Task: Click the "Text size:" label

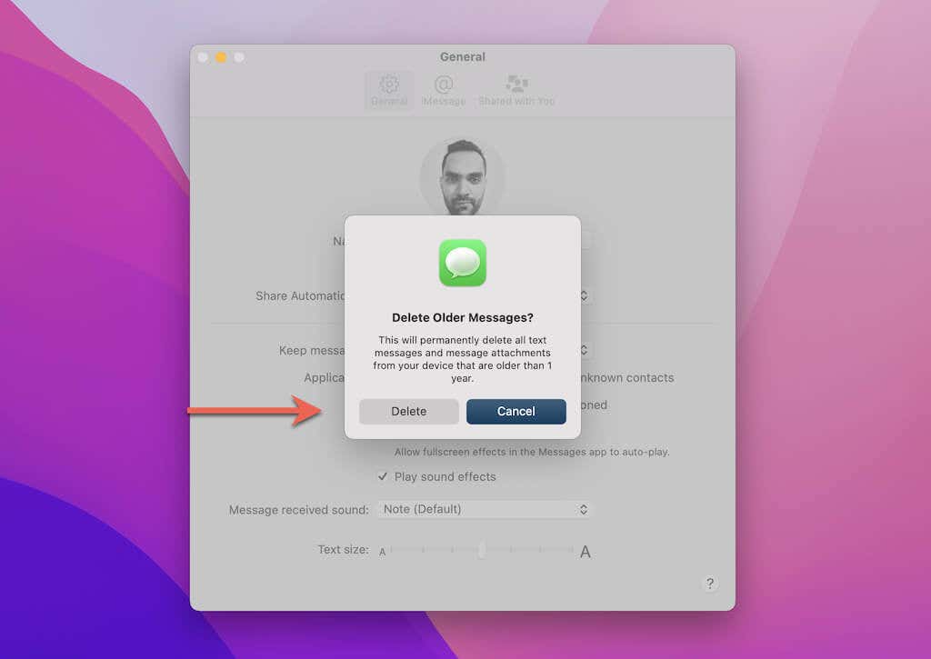Action: click(343, 550)
